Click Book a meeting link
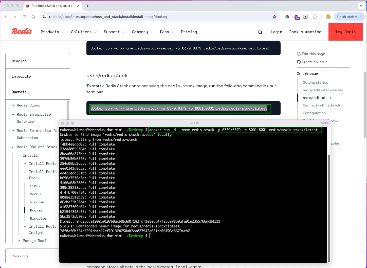Image resolution: width=367 pixels, height=268 pixels. [305, 32]
